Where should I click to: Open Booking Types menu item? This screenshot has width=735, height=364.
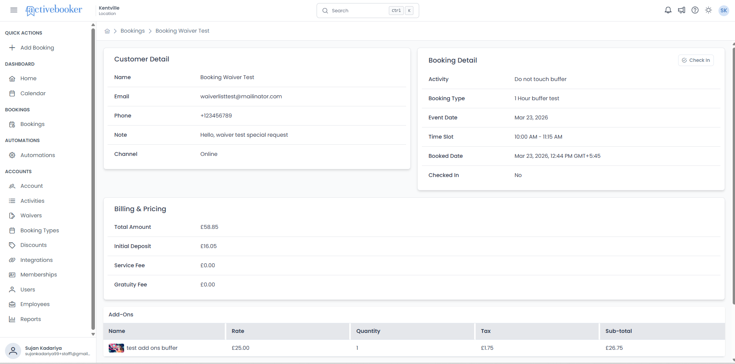tap(40, 230)
